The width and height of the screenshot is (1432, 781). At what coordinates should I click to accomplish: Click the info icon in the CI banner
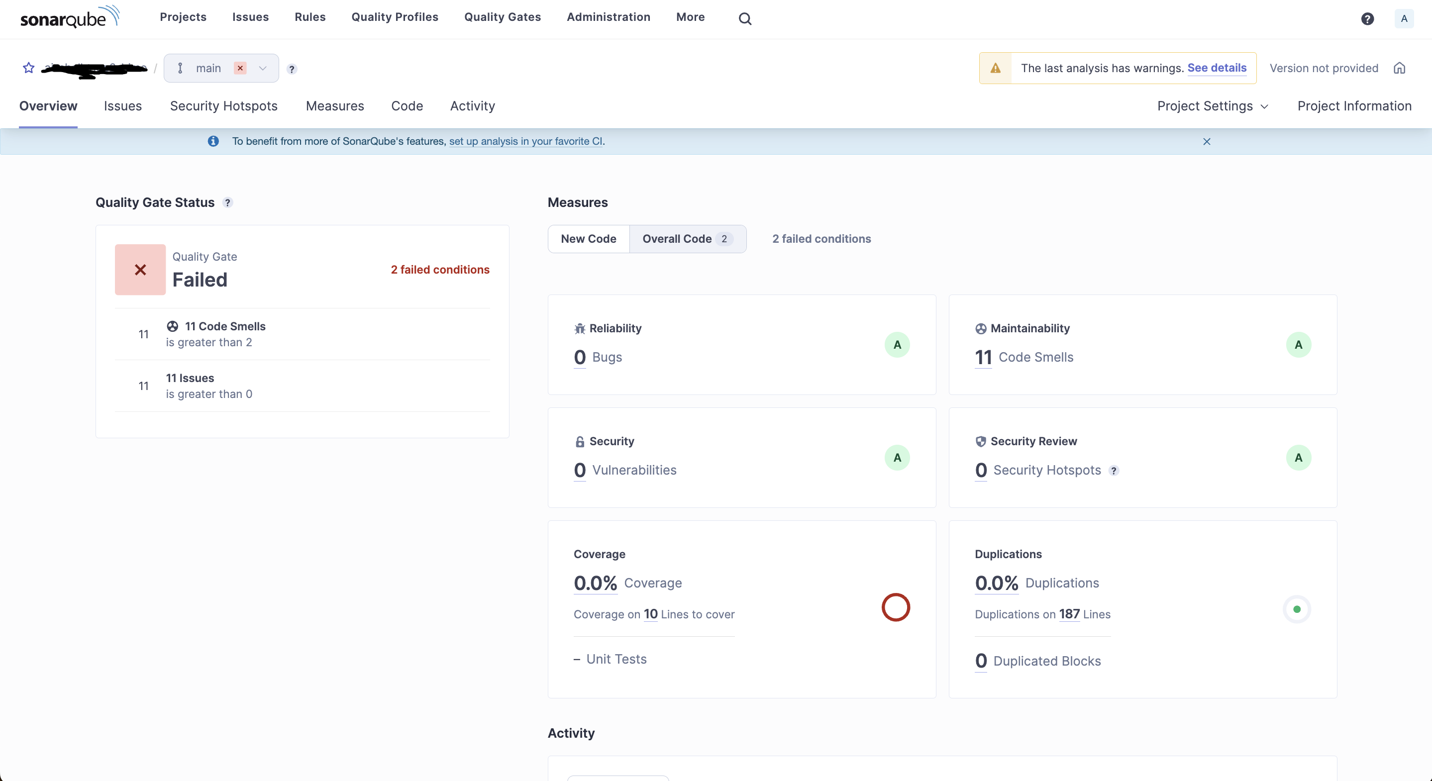213,141
